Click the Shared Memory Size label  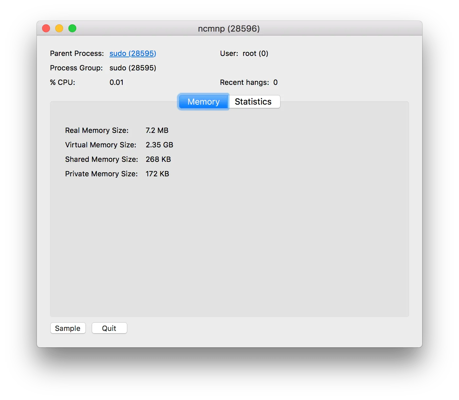point(101,159)
